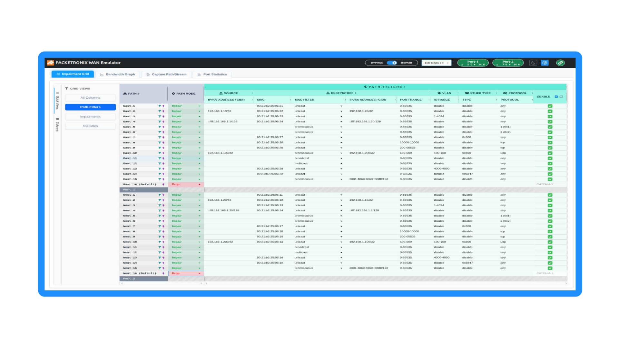Click the Port-1 status button
The image size is (619, 348).
[x=473, y=63]
